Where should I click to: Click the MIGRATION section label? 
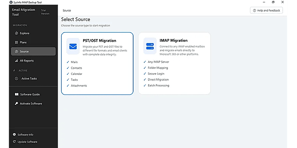point(20,25)
